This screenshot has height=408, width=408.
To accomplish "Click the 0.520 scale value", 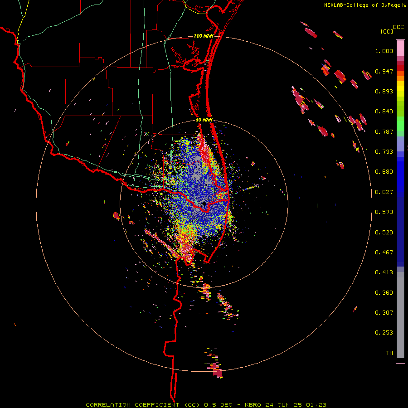I will click(384, 233).
